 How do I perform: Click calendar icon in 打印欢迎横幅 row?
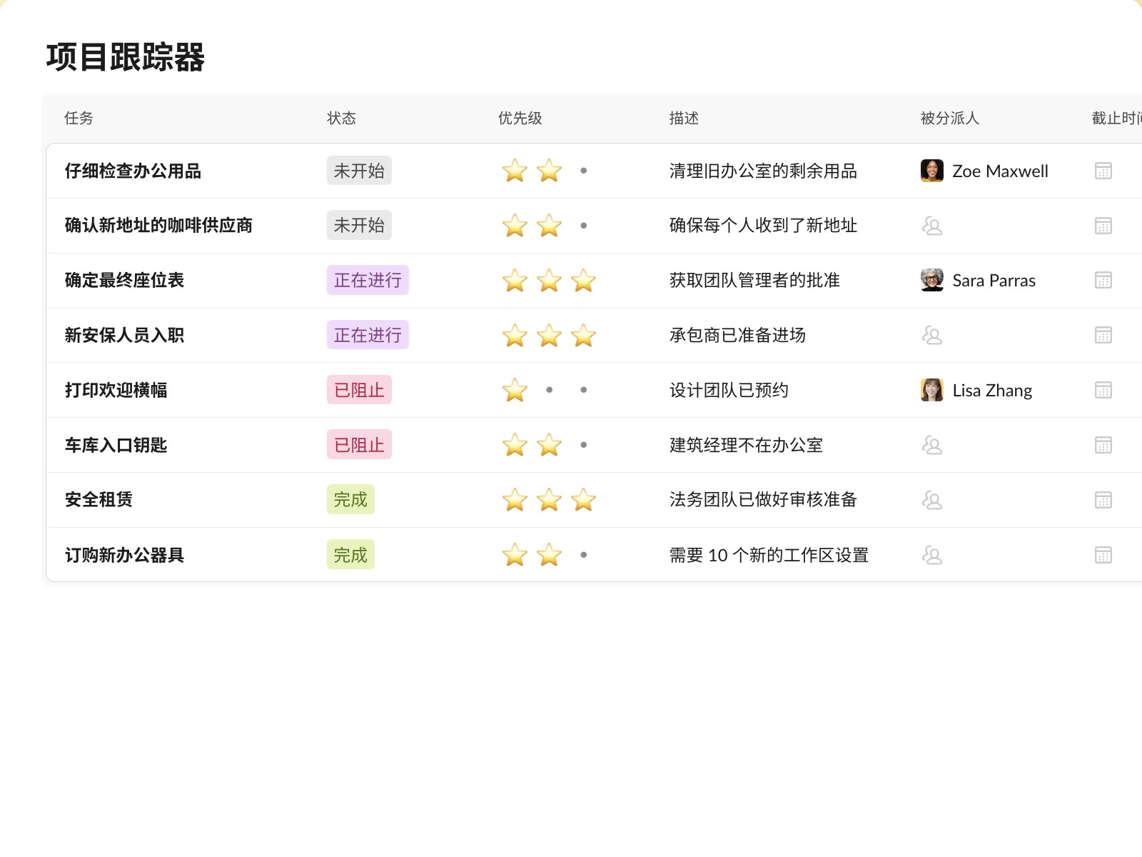click(x=1103, y=390)
